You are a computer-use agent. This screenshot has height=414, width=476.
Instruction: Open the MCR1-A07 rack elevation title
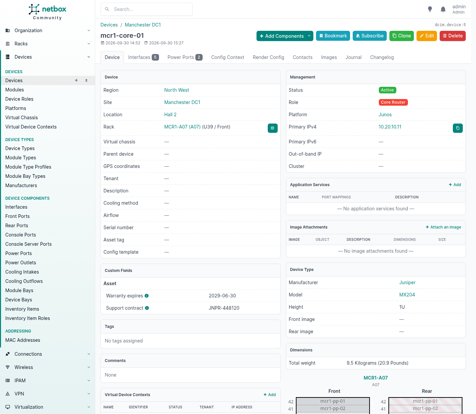pos(376,378)
